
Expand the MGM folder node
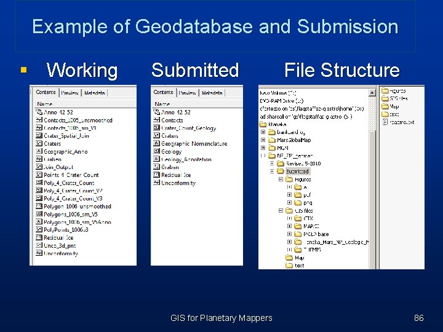tap(263, 148)
